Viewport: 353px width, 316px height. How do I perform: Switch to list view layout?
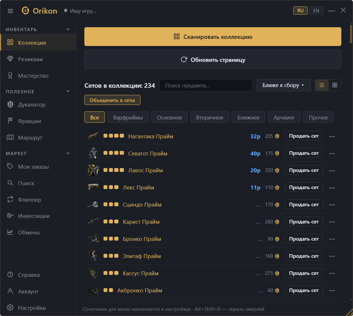pyautogui.click(x=322, y=85)
